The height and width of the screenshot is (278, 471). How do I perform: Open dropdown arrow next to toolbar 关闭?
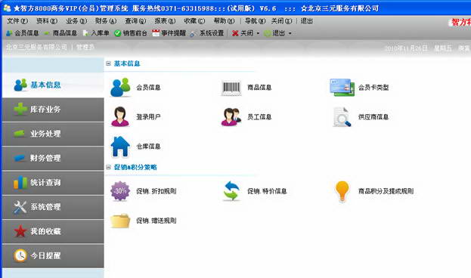coord(258,33)
